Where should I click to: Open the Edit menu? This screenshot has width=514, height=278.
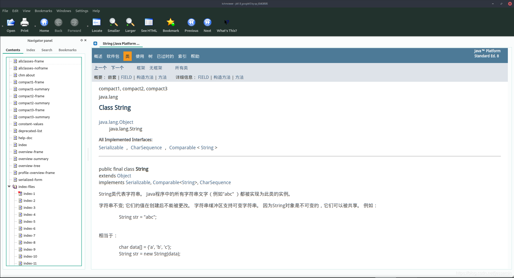pyautogui.click(x=15, y=11)
